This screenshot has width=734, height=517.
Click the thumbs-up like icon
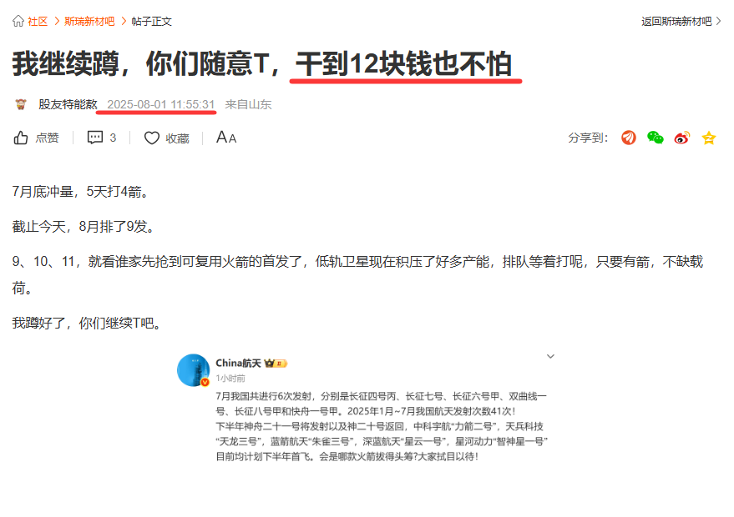[x=21, y=138]
